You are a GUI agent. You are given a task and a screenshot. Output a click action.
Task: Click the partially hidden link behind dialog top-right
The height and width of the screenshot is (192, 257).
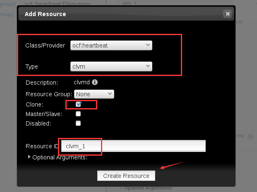coord(239,22)
